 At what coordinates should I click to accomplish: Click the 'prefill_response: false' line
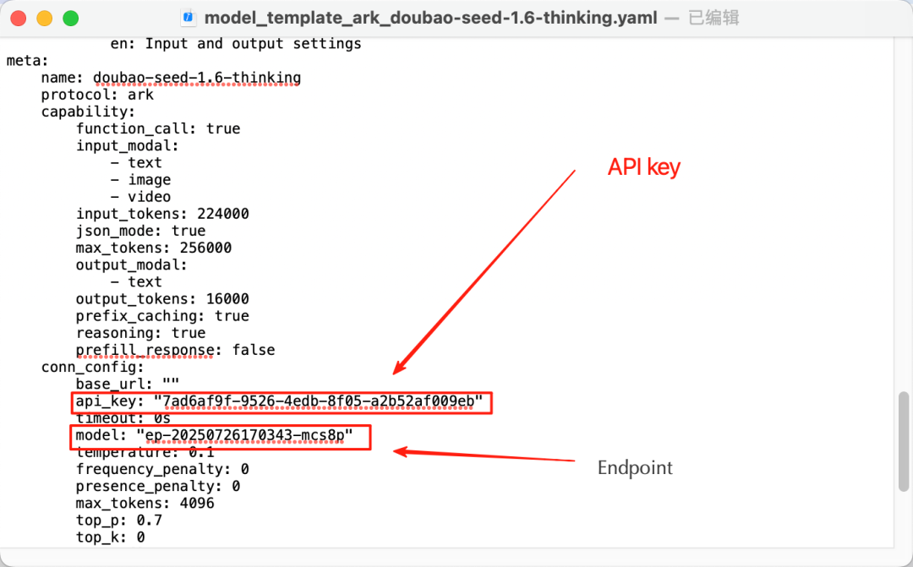[175, 350]
